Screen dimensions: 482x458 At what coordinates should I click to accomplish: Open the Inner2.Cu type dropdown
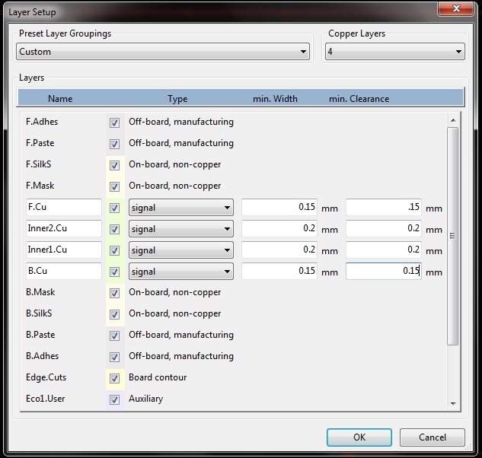coord(180,229)
